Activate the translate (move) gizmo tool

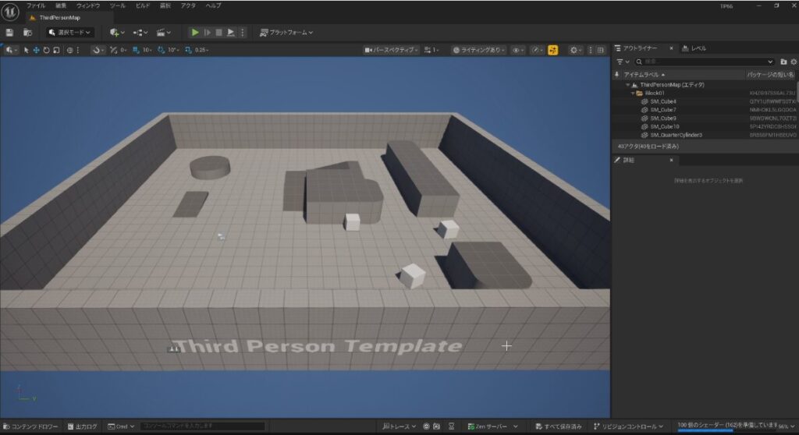[36, 50]
